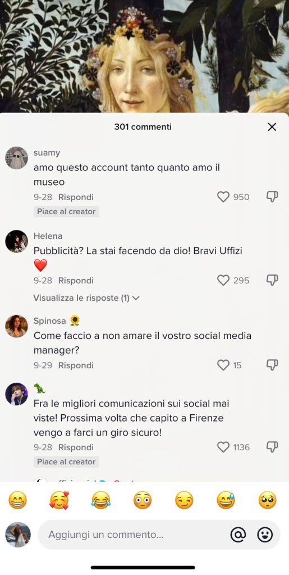Dislike Helena's comment

pos(272,280)
